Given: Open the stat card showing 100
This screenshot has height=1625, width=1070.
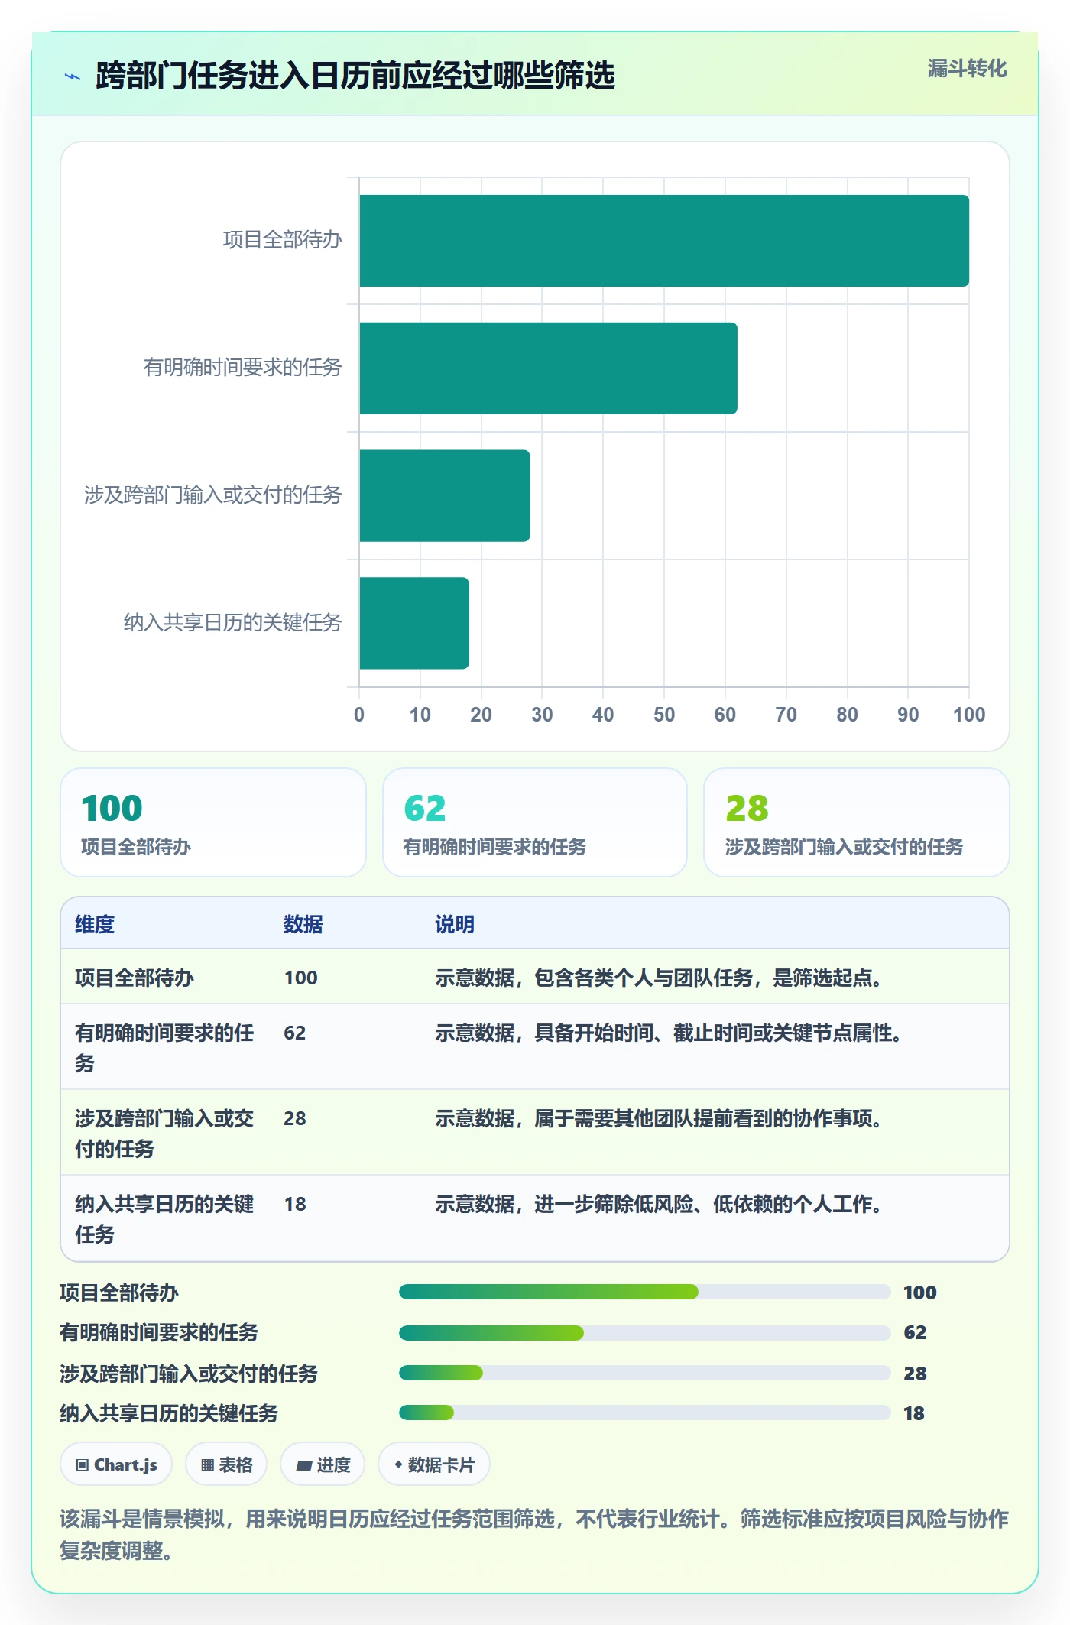Looking at the screenshot, I should [x=213, y=822].
